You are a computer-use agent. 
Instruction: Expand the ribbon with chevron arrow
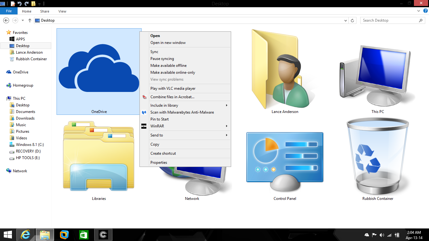tap(419, 11)
